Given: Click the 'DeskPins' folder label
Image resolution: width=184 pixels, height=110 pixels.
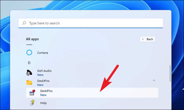Looking at the screenshot, I should 43,81.
